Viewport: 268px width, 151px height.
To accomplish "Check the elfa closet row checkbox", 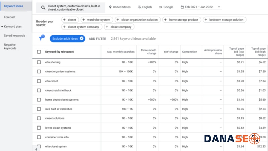I will (x=39, y=81).
